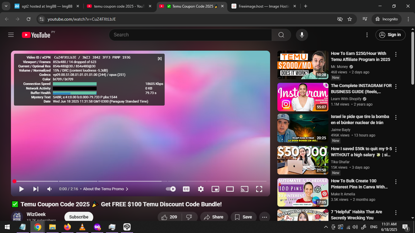Screen dimensions: 415x233
Task: Reload the current page
Action: click(x=29, y=19)
